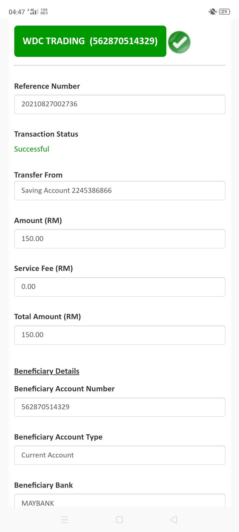
Task: Select the Service Fee (RM) field
Action: (120, 287)
